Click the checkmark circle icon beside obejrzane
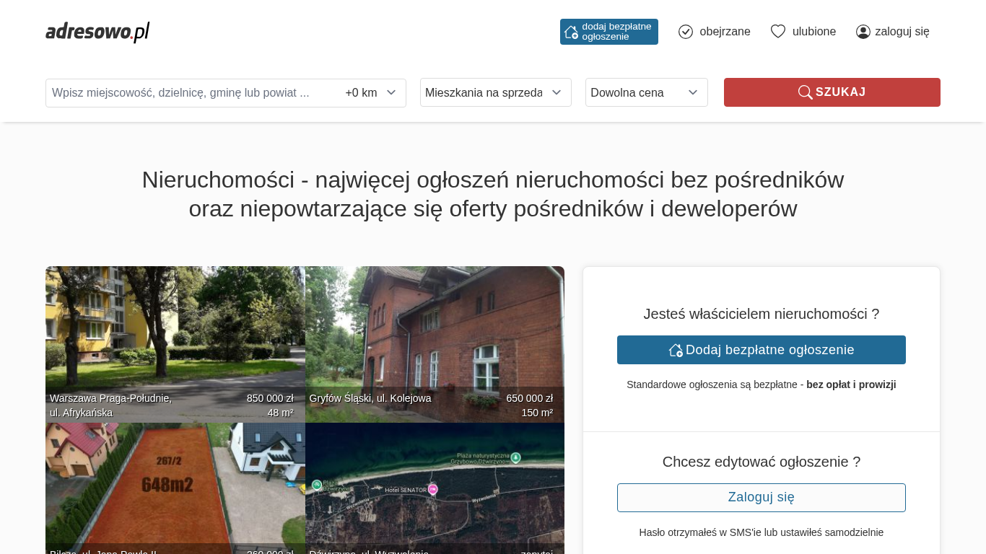 pyautogui.click(x=686, y=32)
